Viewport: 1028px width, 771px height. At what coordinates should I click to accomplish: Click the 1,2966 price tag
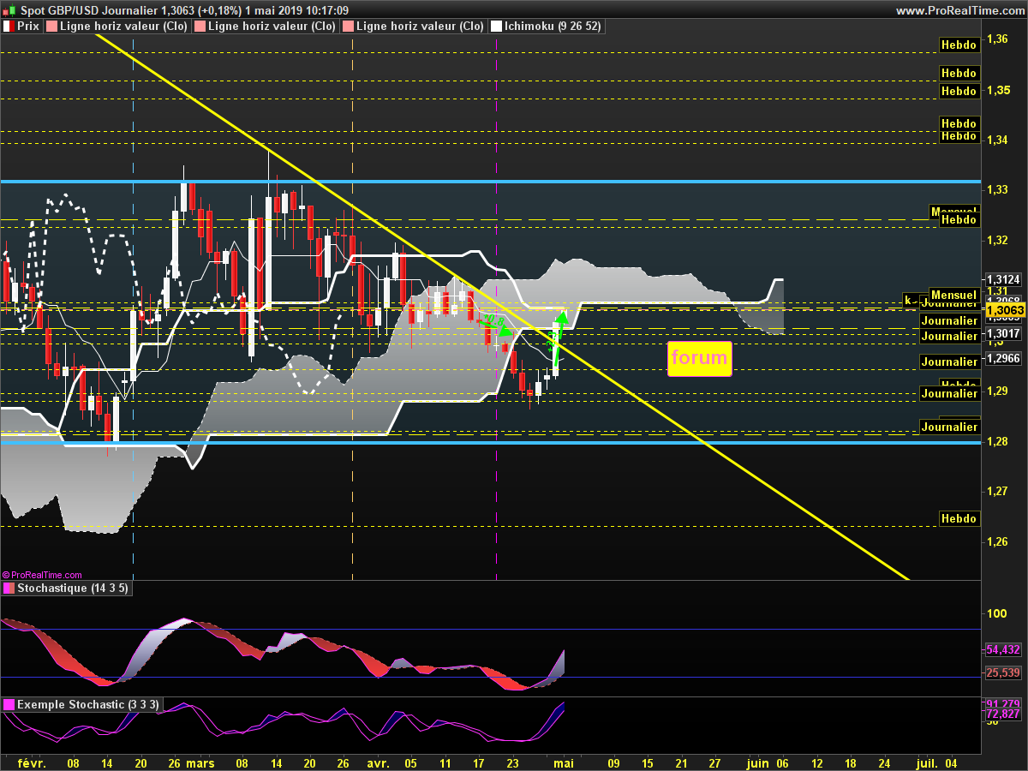[x=1002, y=360]
